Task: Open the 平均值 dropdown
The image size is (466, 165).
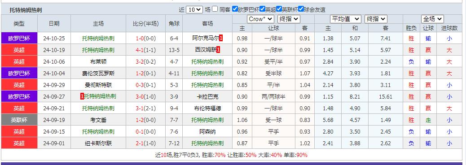Action: 346,19
